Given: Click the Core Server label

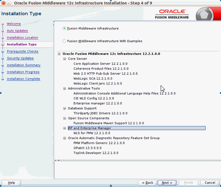Looking at the screenshot, I should 77,59.
